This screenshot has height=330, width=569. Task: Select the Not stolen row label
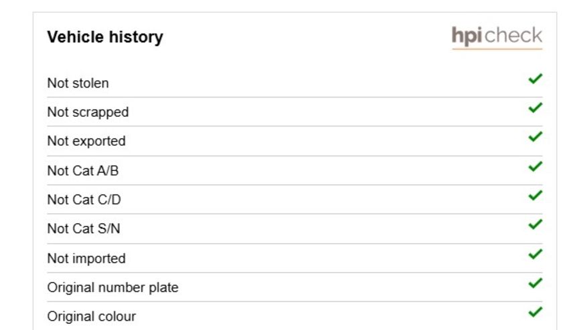pos(78,84)
